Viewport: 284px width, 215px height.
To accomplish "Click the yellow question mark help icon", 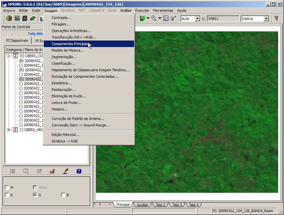I will 276,19.
